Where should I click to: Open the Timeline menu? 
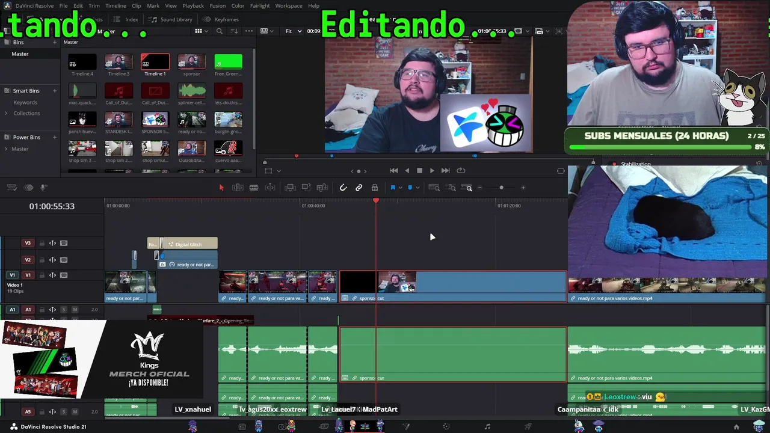(115, 5)
